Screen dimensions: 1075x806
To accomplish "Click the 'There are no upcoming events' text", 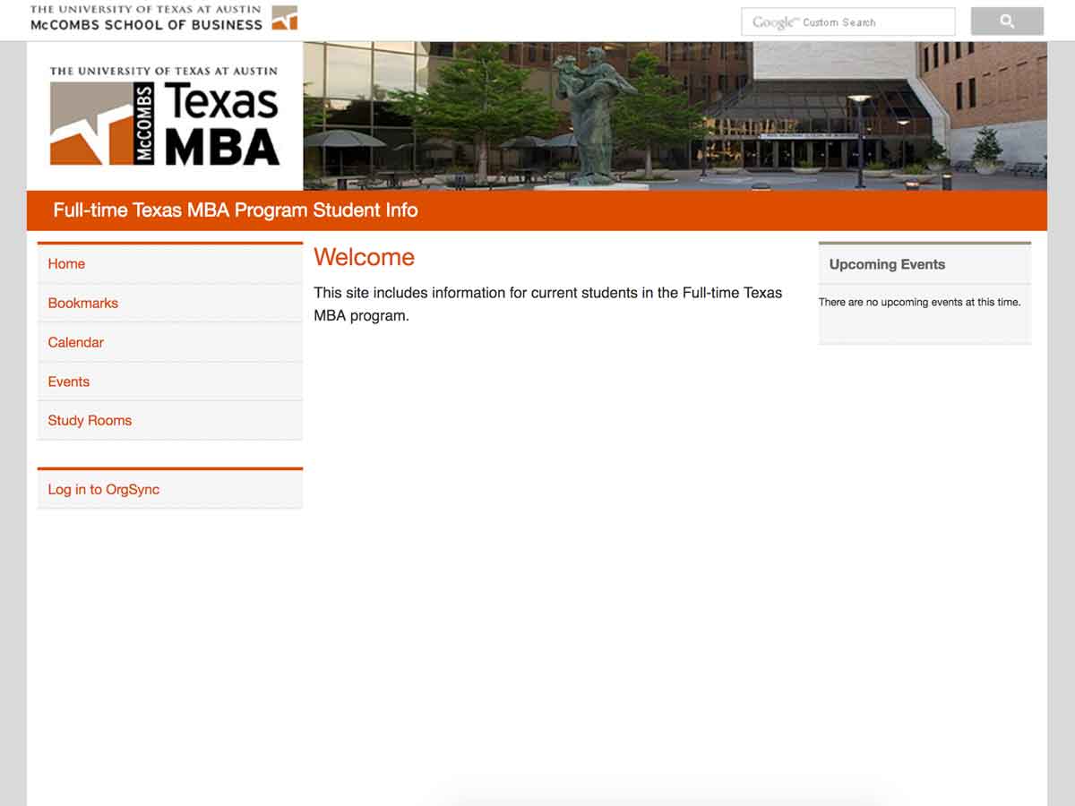I will pos(920,303).
